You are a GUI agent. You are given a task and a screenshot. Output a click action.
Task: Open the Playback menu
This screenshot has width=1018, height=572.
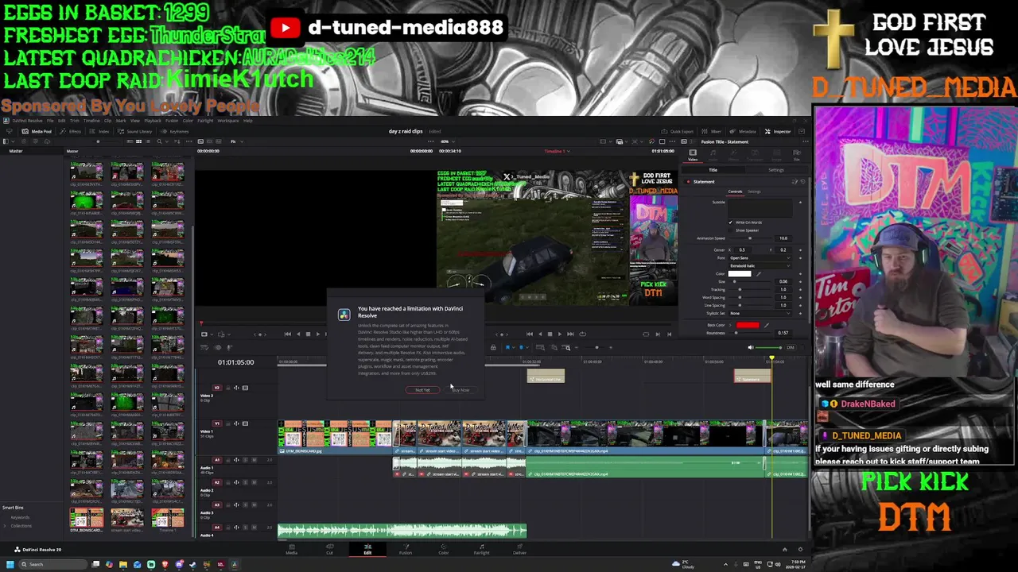coord(153,121)
